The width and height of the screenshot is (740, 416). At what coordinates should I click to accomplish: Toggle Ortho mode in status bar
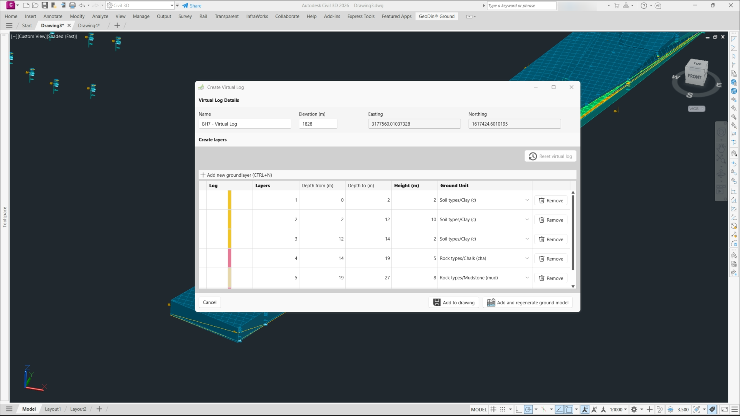point(519,409)
